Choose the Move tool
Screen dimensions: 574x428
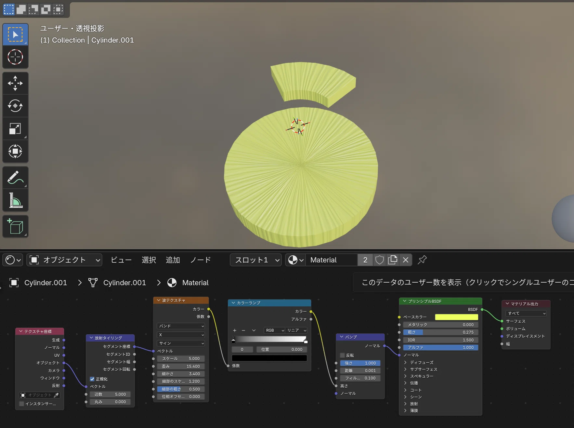[x=15, y=83]
